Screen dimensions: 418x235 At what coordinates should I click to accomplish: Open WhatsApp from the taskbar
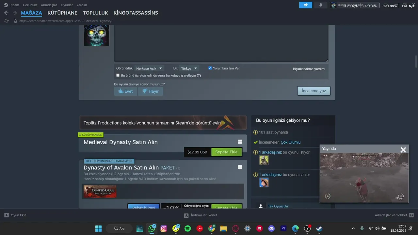click(x=152, y=228)
